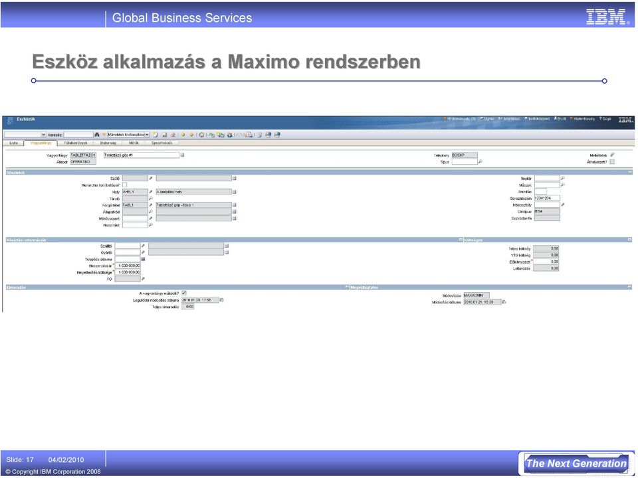Open the Jelentések link in header
This screenshot has height=478, width=638.
510,119
